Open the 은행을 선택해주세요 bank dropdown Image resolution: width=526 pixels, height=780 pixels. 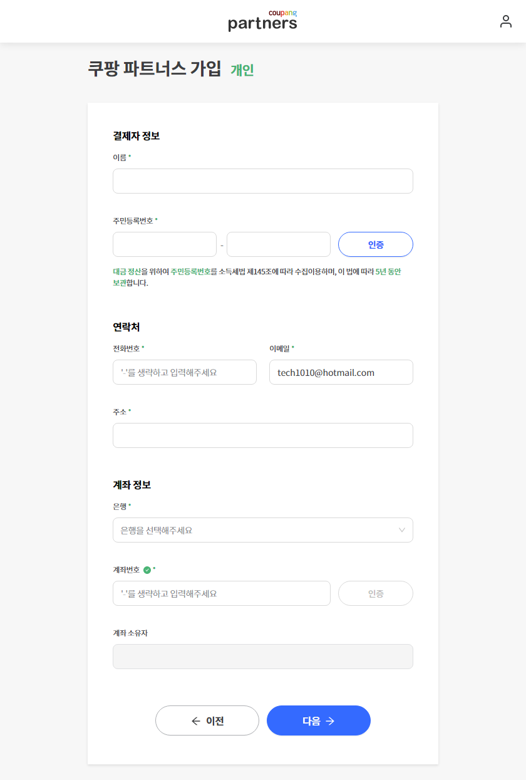pos(263,530)
